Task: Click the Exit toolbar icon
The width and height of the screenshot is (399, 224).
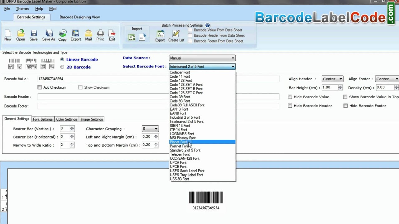Action: point(112,35)
